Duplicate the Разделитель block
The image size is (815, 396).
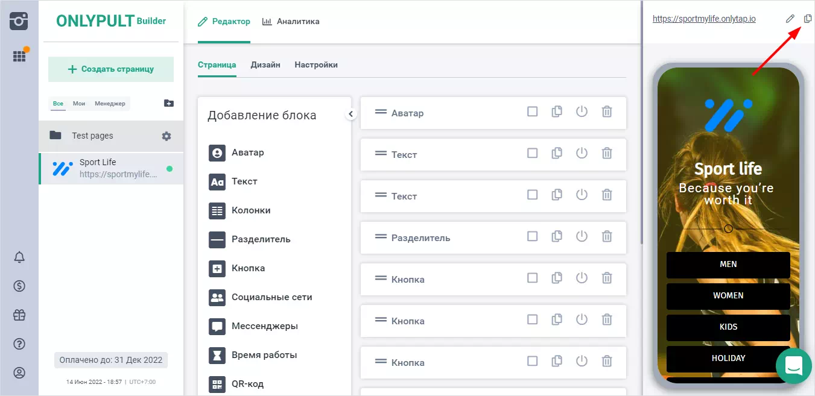coord(557,237)
